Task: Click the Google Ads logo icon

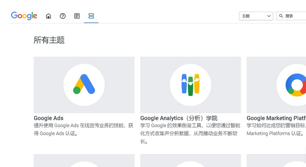Action: tap(84, 85)
